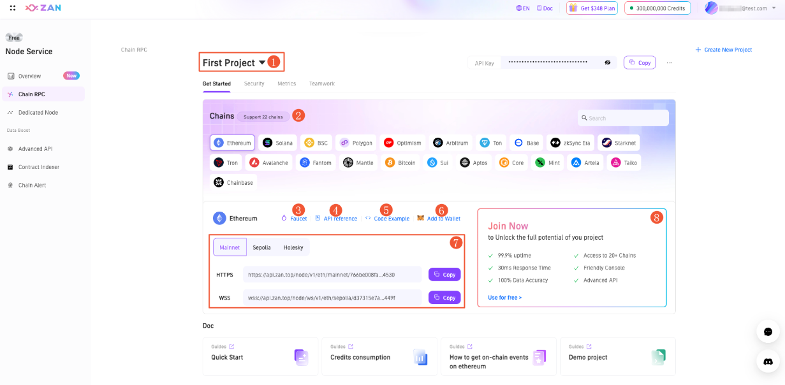Pick the Avalanche chain
The width and height of the screenshot is (785, 385).
pyautogui.click(x=269, y=163)
